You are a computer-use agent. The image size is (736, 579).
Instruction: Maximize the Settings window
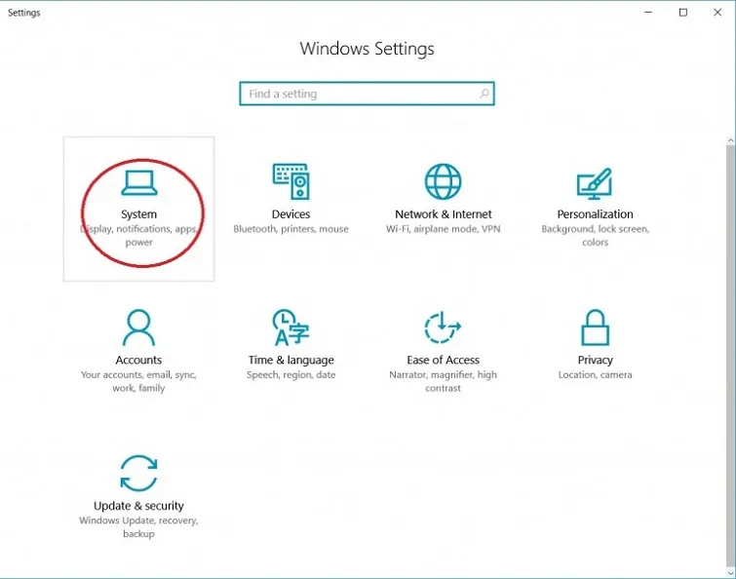(x=682, y=13)
